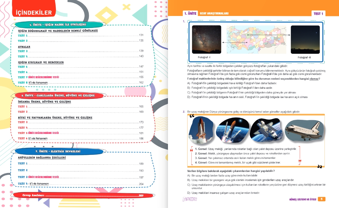Click the bold question ending with olamaz?
This screenshot has height=208, width=339.
point(253,79)
